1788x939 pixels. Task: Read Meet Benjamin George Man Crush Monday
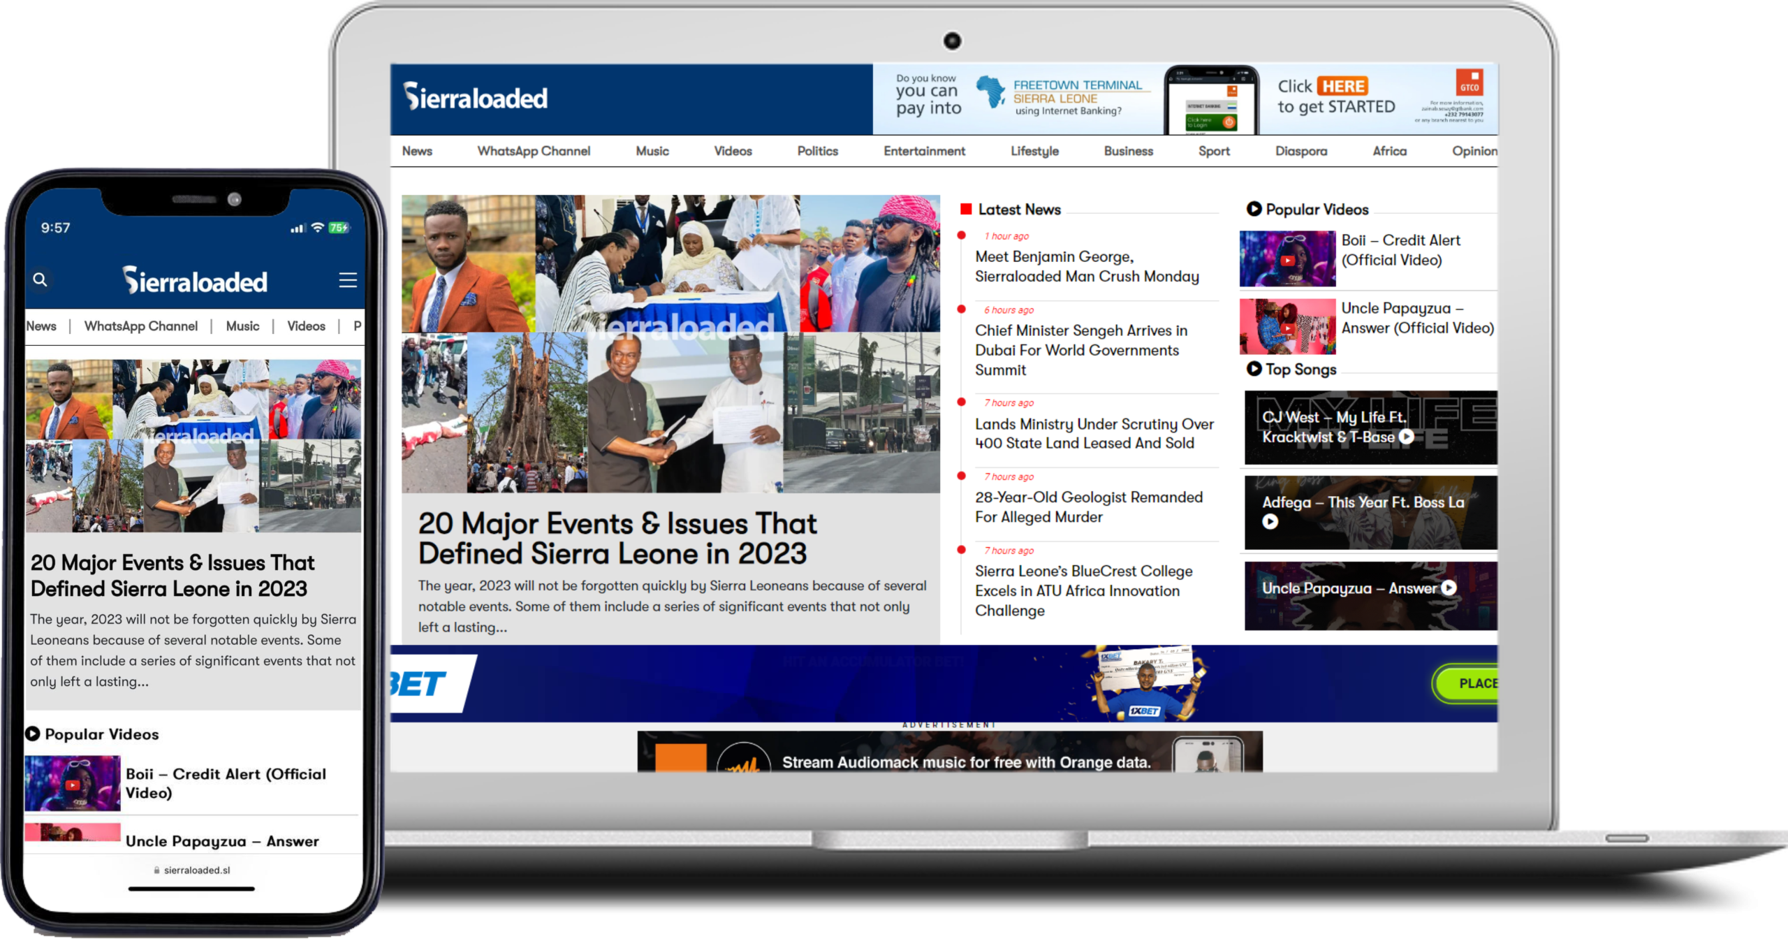[x=1087, y=266]
